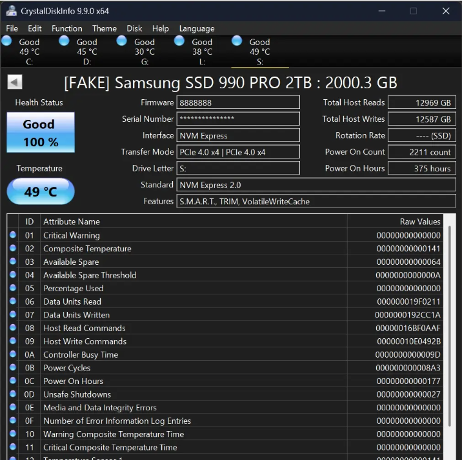462x460 pixels.
Task: Open the Theme menu
Action: pos(105,28)
